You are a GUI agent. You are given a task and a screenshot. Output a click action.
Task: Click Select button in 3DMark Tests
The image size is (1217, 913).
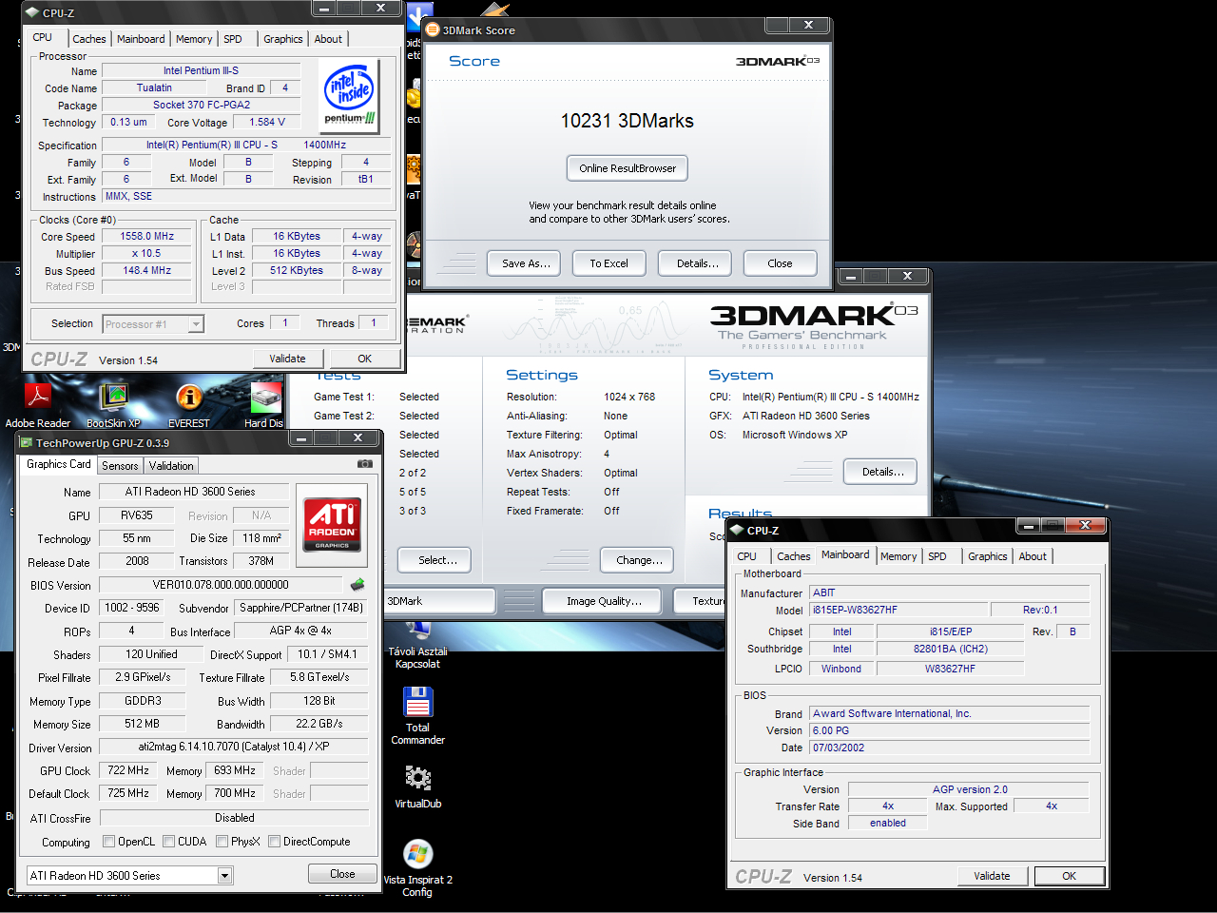click(x=435, y=560)
